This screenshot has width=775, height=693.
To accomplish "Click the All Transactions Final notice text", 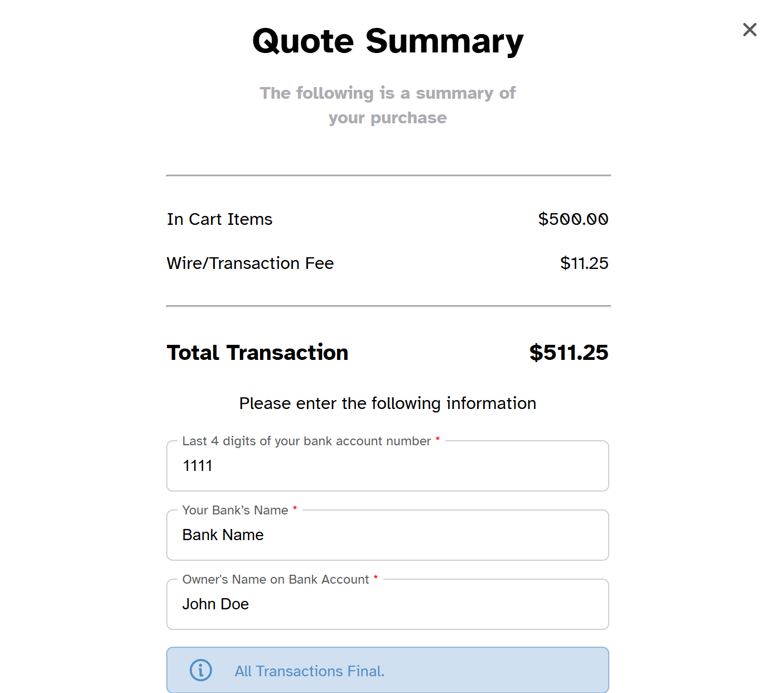I will [x=310, y=671].
